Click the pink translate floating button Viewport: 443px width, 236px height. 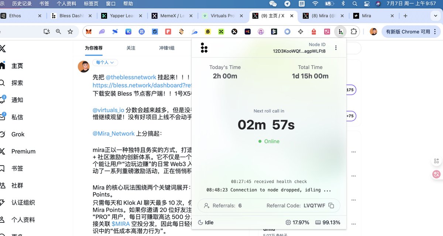point(436,174)
